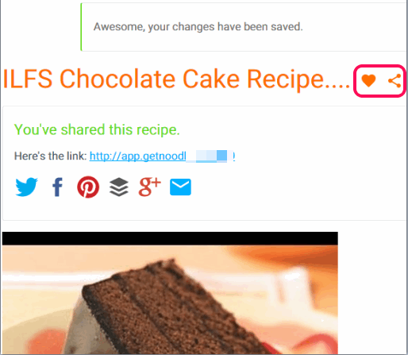Viewport: 408px width, 355px height.
Task: Click the green accent edge of the saved notification
Action: click(81, 27)
